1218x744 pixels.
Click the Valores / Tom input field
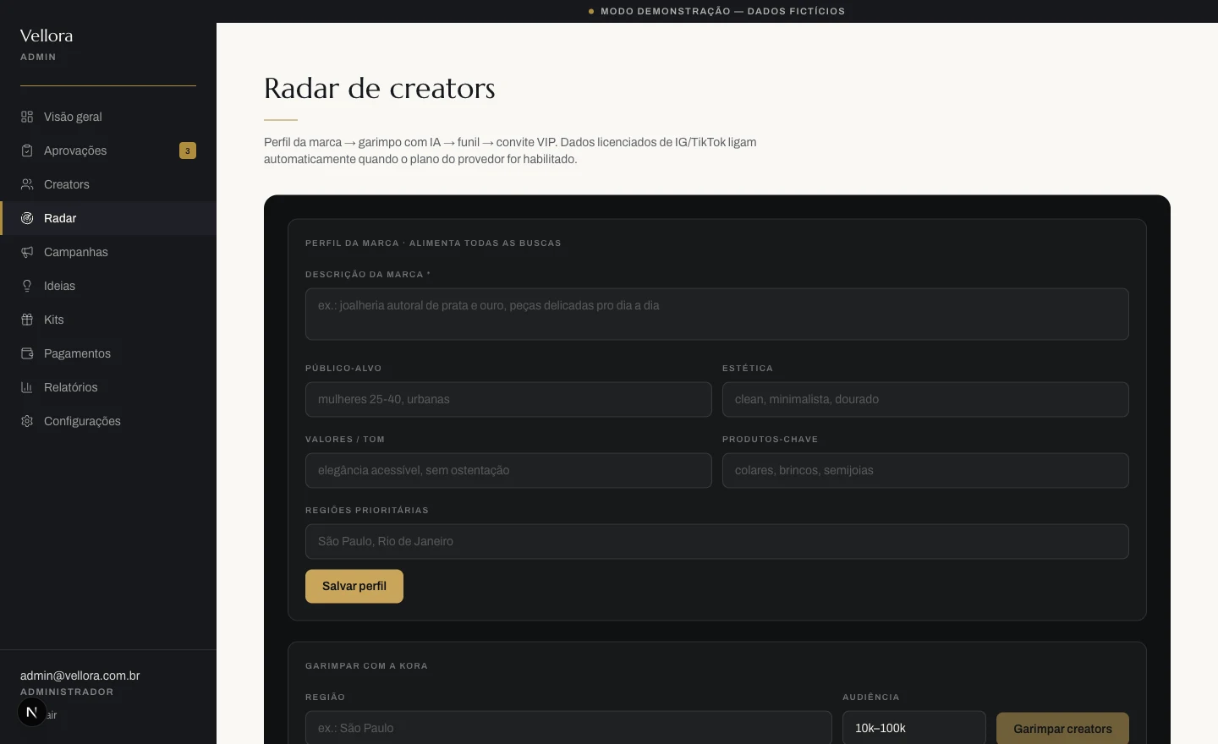click(x=508, y=470)
